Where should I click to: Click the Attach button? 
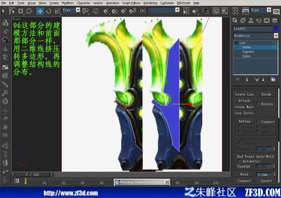pyautogui.click(x=244, y=101)
